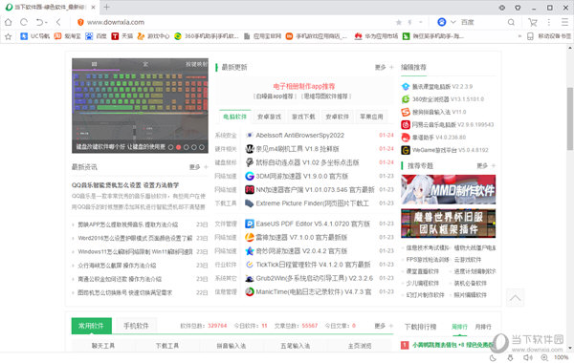Bookmark page with address bar star
The width and height of the screenshot is (574, 363).
tap(399, 22)
